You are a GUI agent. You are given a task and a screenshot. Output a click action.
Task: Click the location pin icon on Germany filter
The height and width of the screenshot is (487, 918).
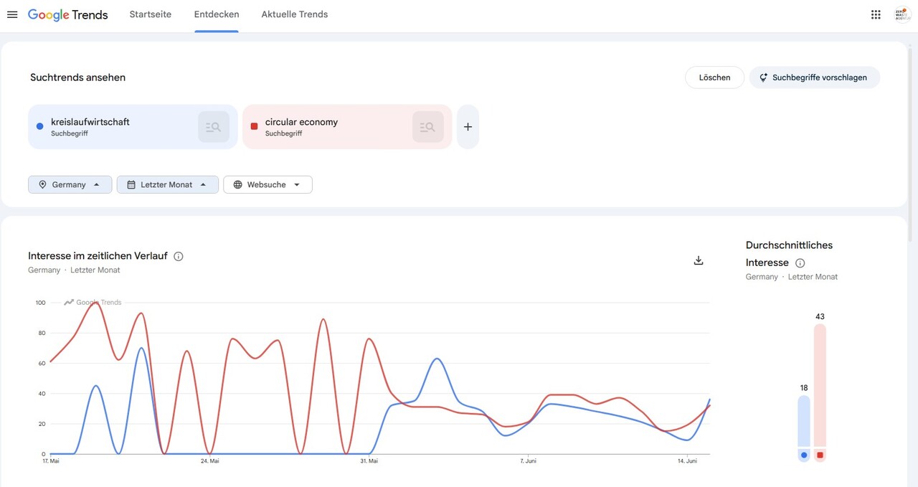(x=42, y=184)
